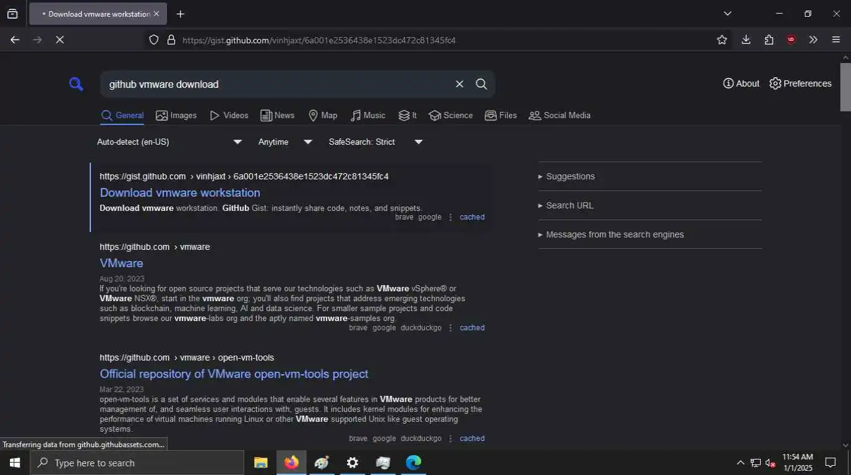The image size is (851, 475).
Task: Open a new tab with plus button
Action: tap(180, 14)
